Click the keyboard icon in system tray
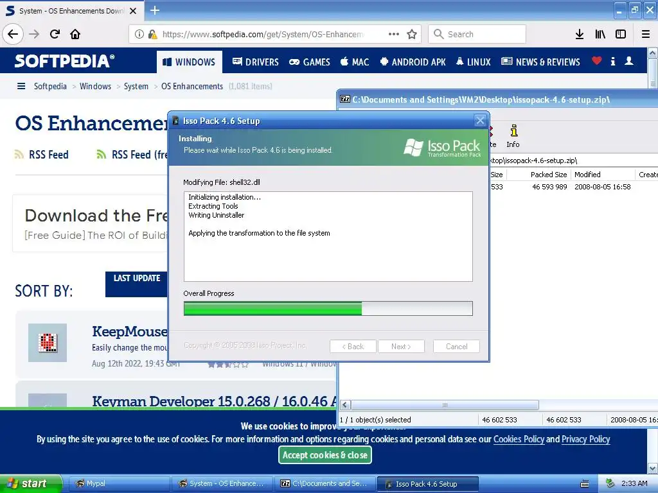 pos(585,484)
